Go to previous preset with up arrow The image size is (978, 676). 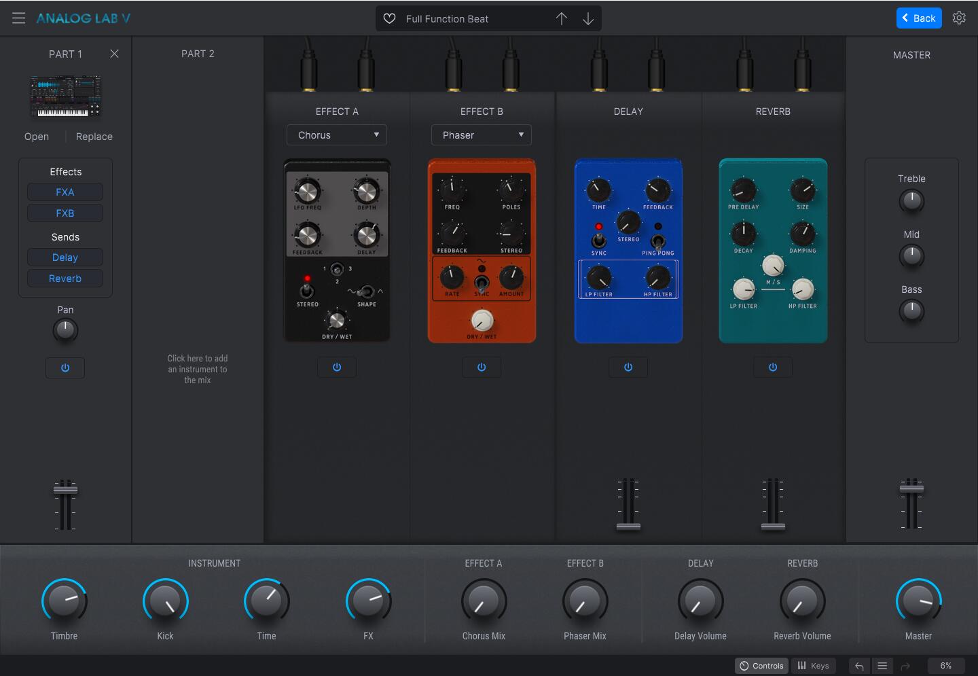562,18
